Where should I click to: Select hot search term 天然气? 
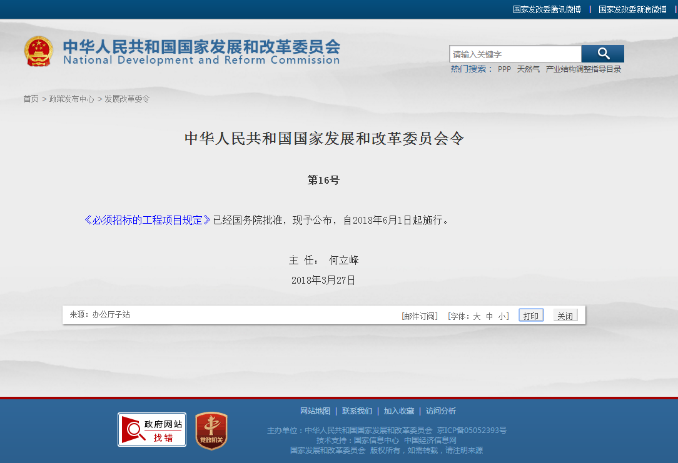[528, 69]
